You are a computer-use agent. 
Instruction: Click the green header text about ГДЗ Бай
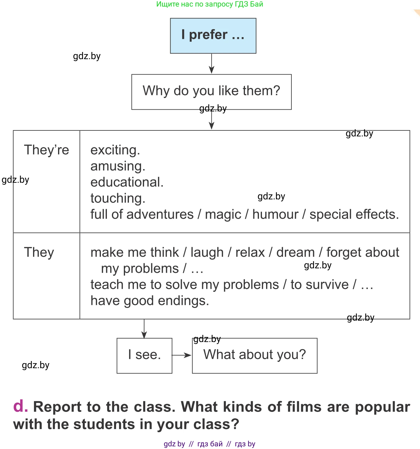point(210,4)
